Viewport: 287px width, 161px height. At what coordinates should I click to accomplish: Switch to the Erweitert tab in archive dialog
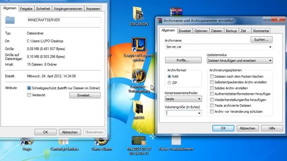[185, 31]
